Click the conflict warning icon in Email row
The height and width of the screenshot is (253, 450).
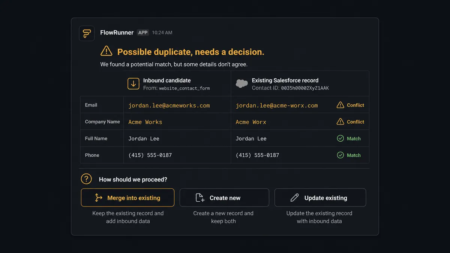point(340,105)
